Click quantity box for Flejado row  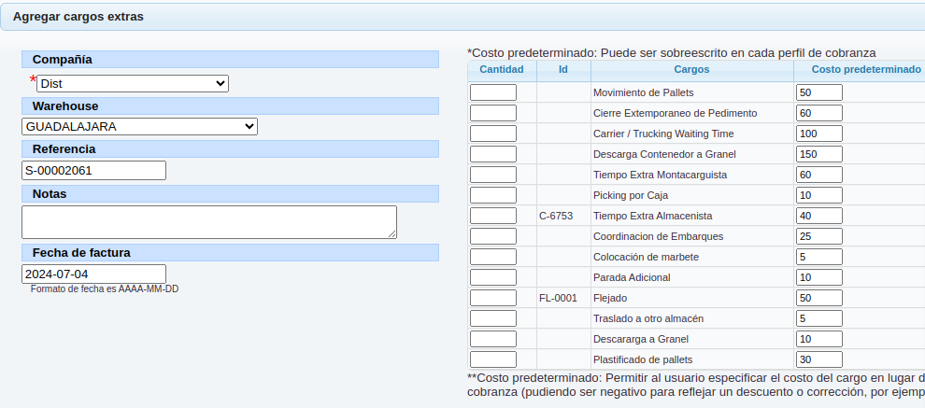(493, 298)
